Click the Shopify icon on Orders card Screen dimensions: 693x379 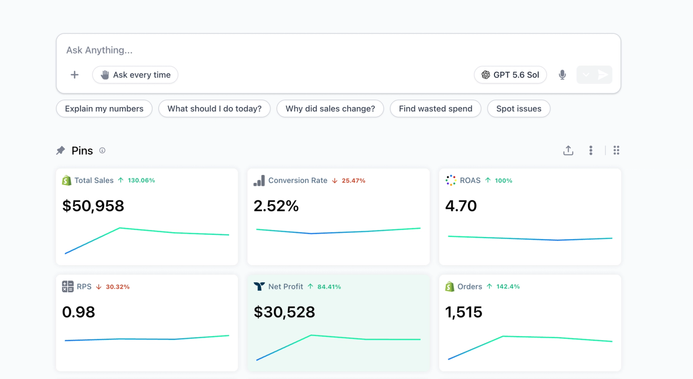tap(450, 286)
